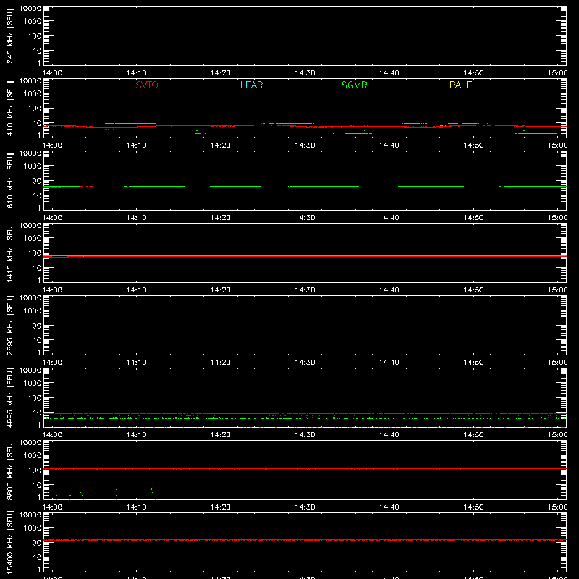Select the 610 MHz [SFU] axis title
579x579 pixels.
click(10, 180)
